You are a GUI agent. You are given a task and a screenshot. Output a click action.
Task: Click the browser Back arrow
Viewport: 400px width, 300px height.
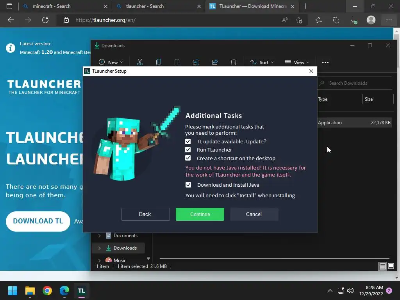click(11, 20)
